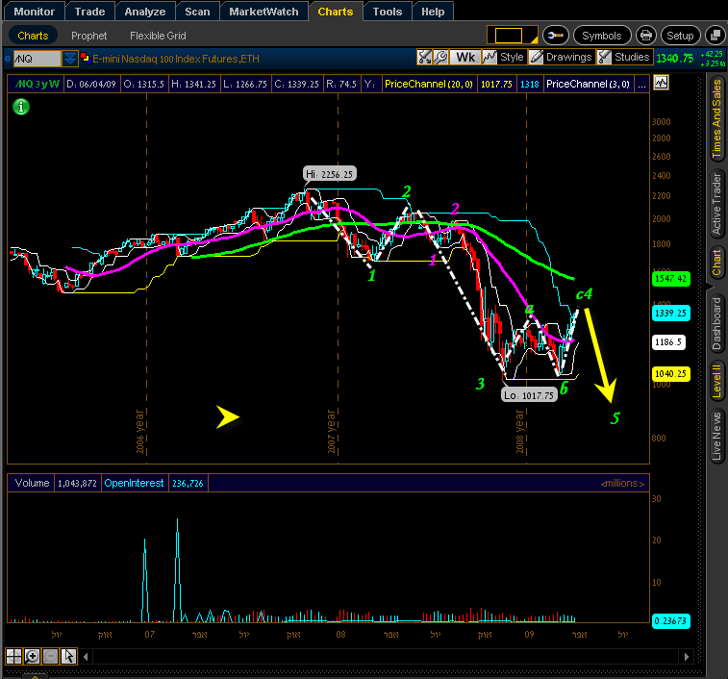This screenshot has width=728, height=679.
Task: Click the scroll right arrow
Action: coord(687,657)
